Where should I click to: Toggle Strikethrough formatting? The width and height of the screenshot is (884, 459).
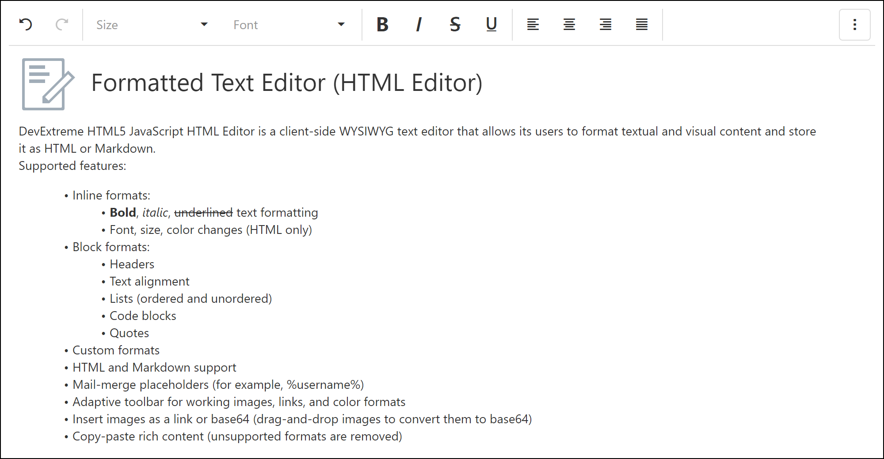[x=455, y=24]
